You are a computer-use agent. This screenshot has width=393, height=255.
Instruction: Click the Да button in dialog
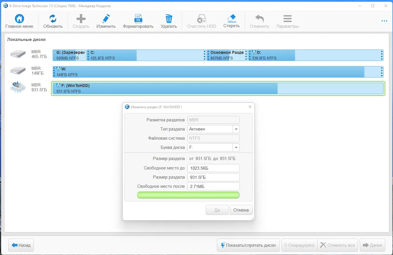[x=217, y=210]
